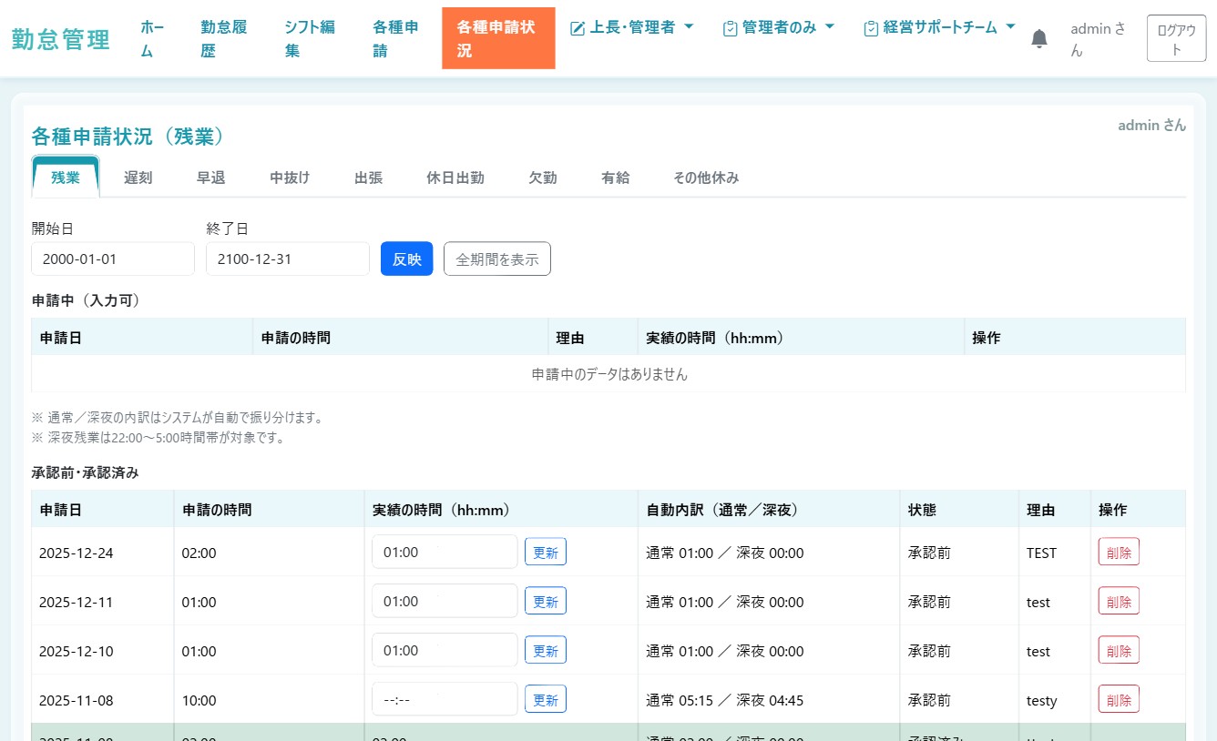Click the 承認前･承認済み section heading
Image resolution: width=1217 pixels, height=741 pixels.
[86, 472]
